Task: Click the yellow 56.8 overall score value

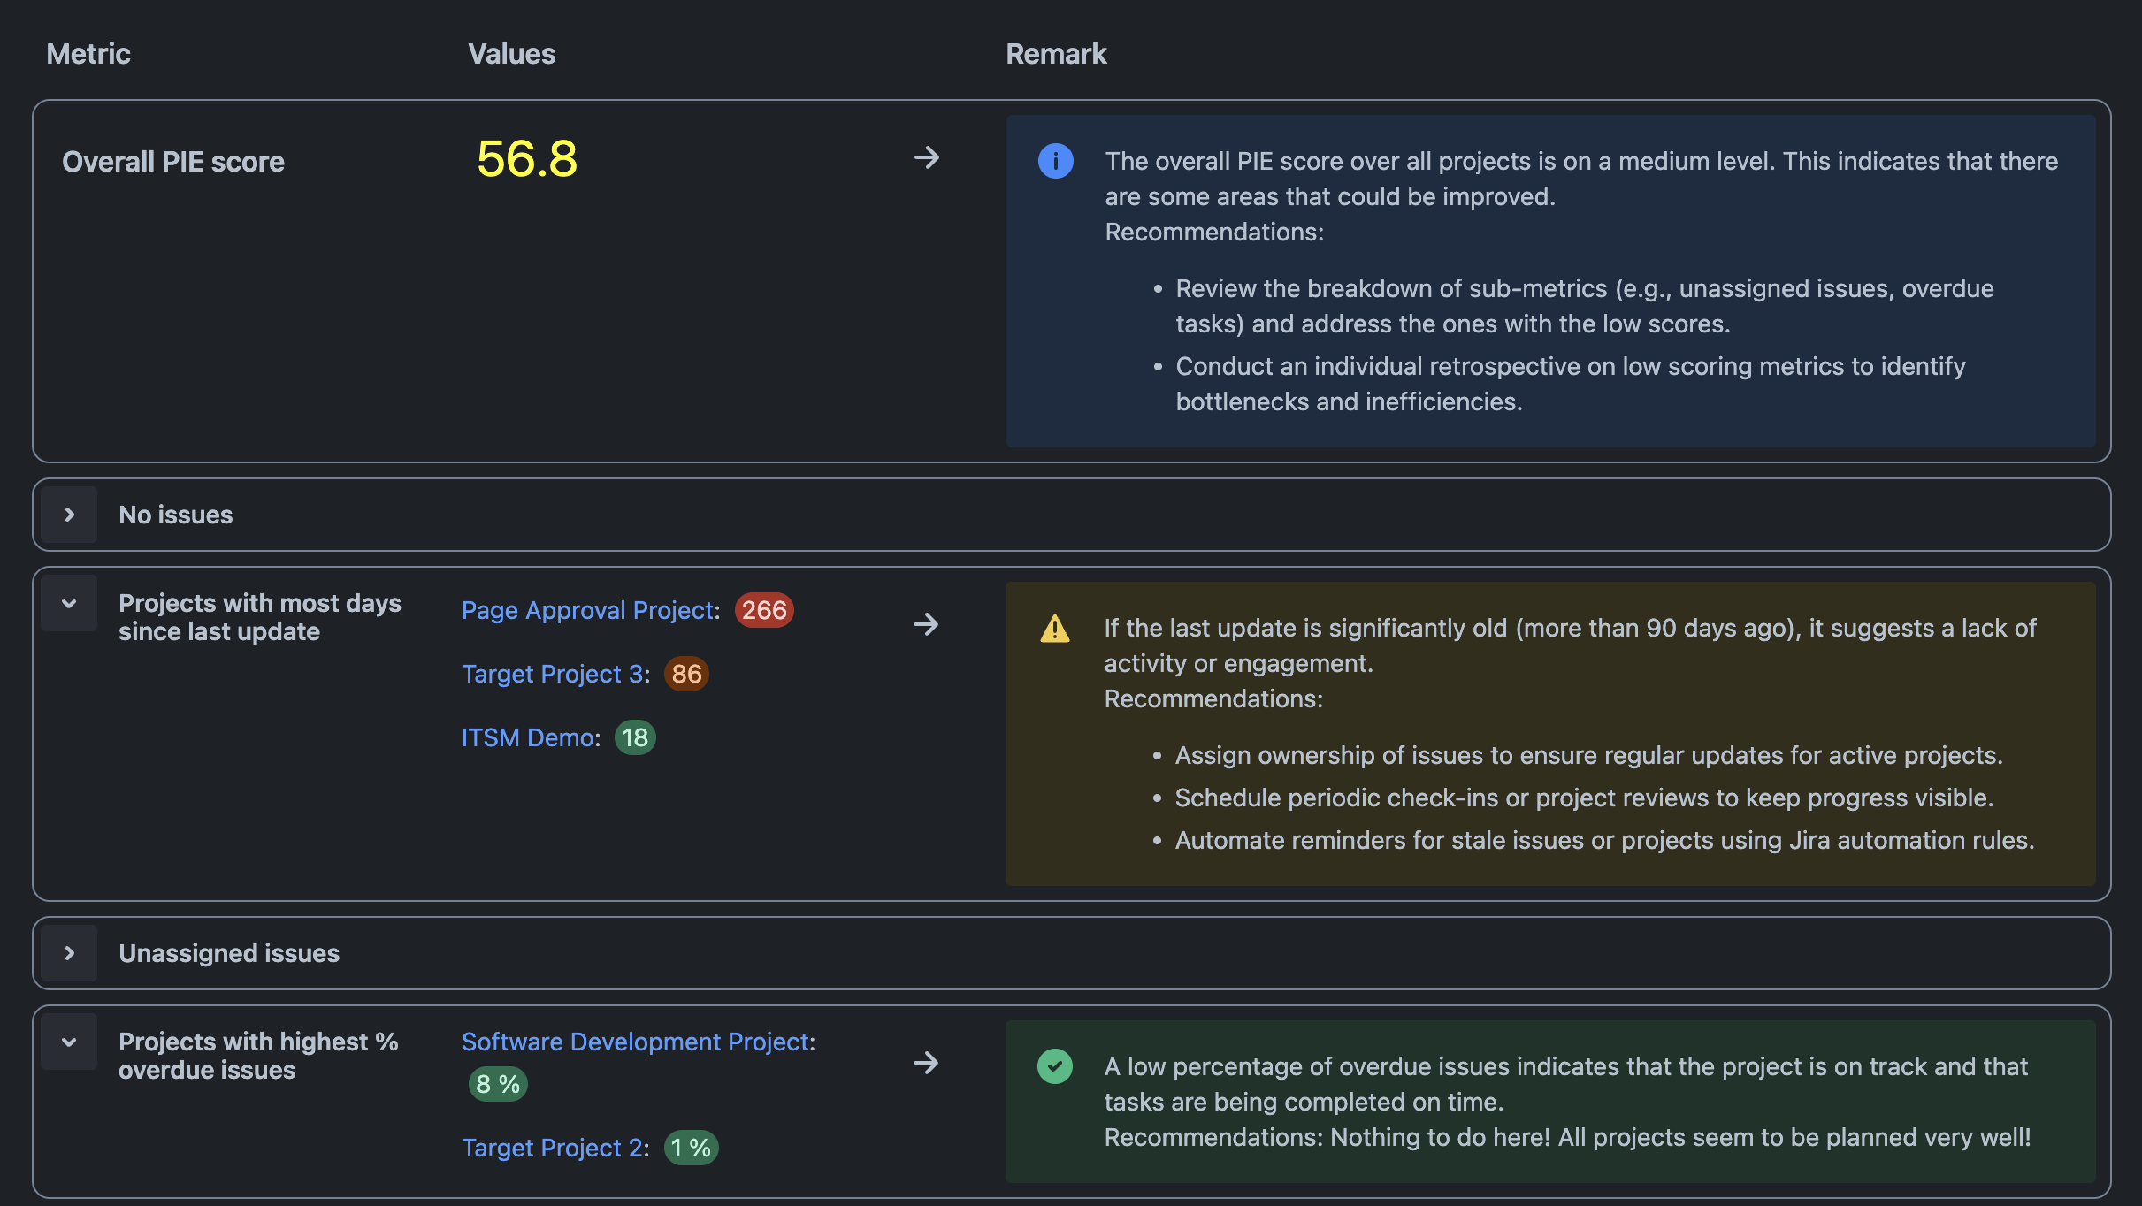Action: (x=527, y=159)
